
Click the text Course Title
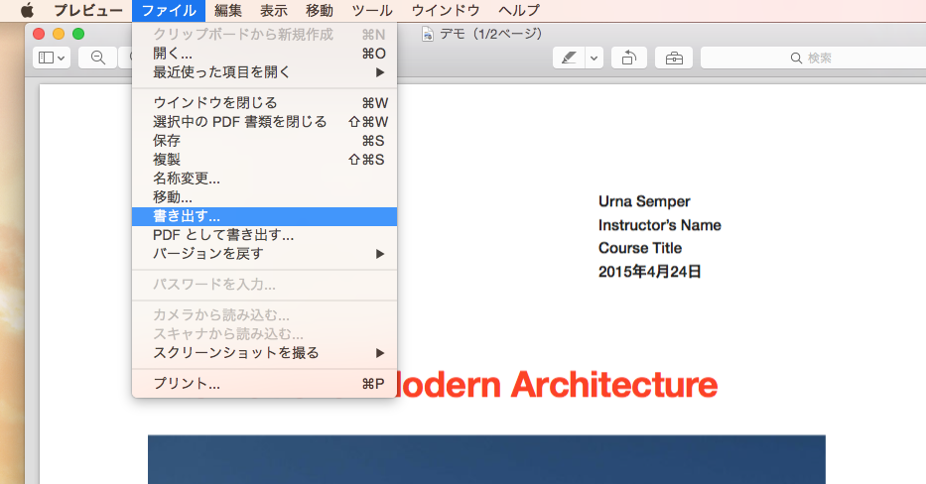point(640,248)
